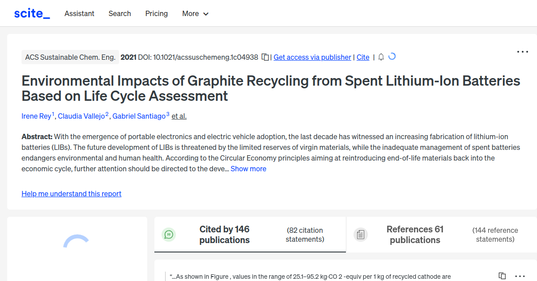The image size is (537, 281).
Task: Click the notification bell icon
Action: (381, 57)
